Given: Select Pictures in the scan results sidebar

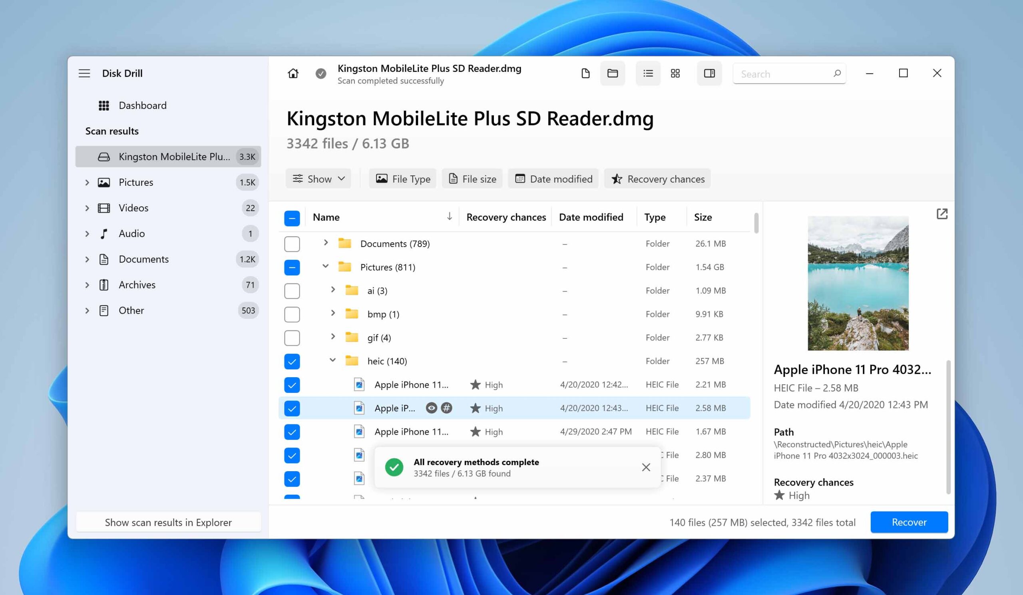Looking at the screenshot, I should (136, 182).
